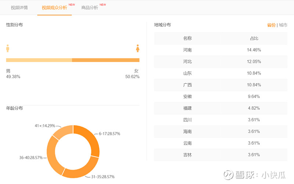The height and width of the screenshot is (184, 294).
Task: Click the male portion of gender bar
Action: point(39,60)
